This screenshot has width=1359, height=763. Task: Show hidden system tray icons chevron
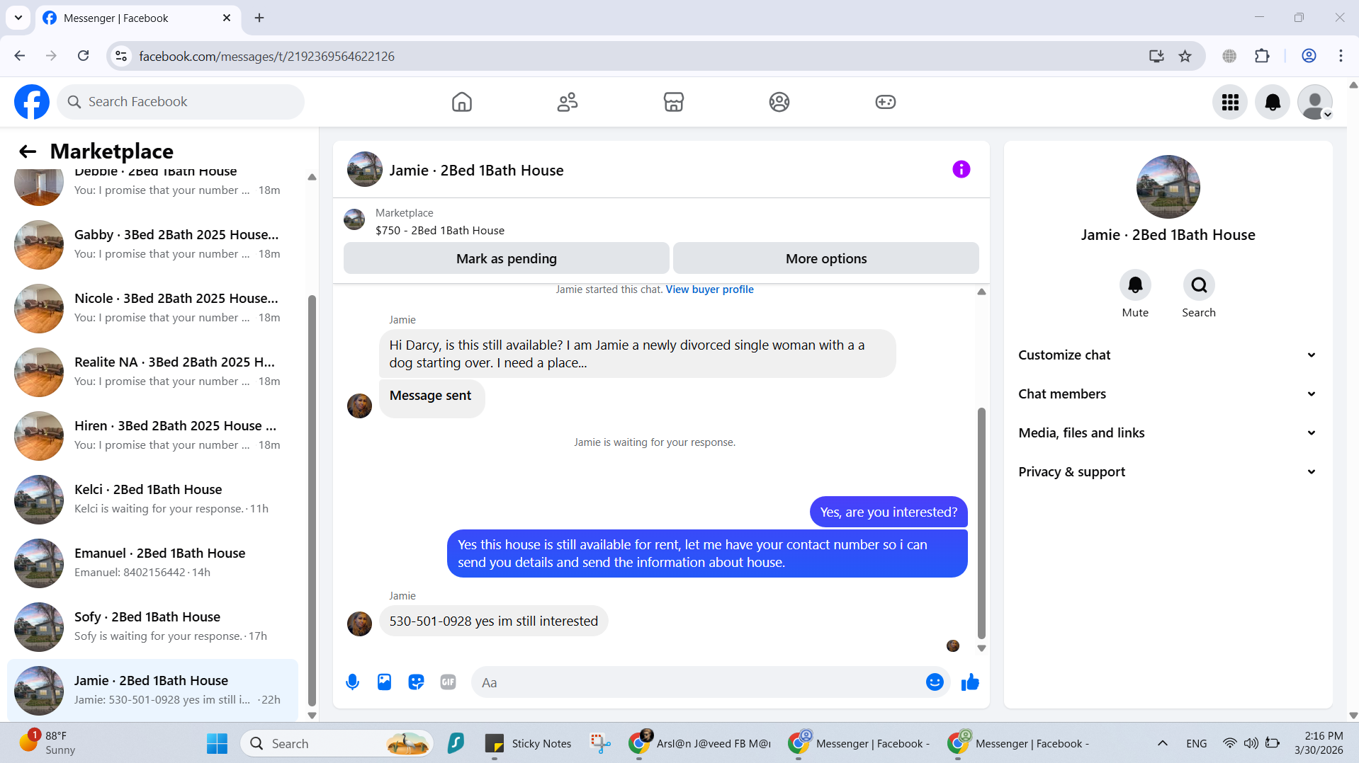tap(1162, 743)
